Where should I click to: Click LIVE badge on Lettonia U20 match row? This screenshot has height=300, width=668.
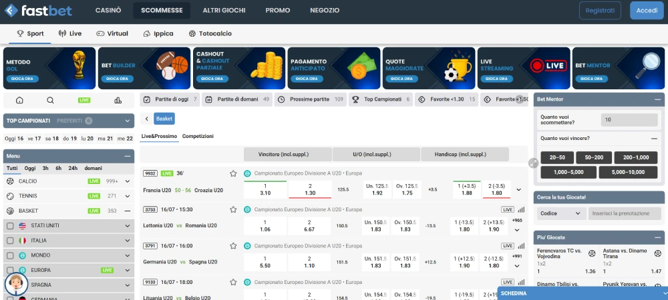[508, 209]
